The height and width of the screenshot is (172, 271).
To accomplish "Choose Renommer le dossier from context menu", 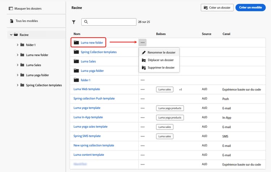I will (161, 52).
